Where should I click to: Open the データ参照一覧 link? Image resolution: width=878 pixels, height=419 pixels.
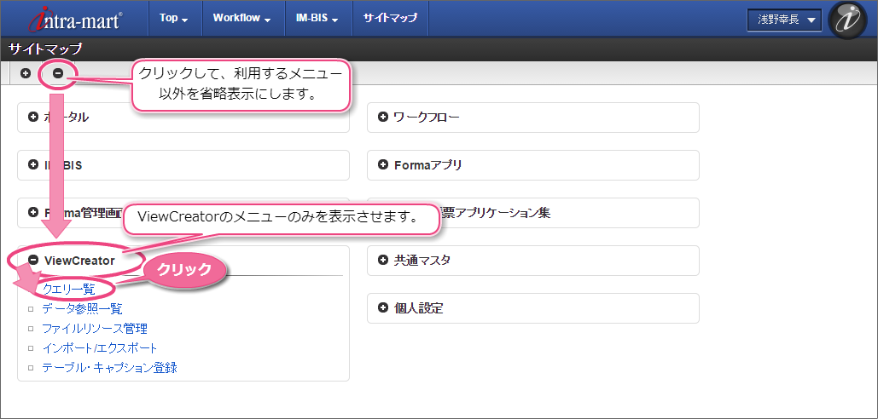point(82,308)
